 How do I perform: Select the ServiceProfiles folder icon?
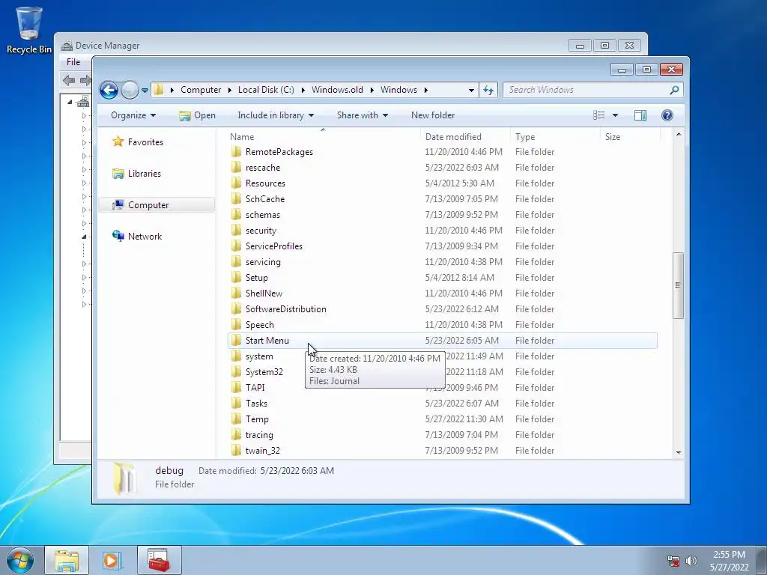point(236,246)
